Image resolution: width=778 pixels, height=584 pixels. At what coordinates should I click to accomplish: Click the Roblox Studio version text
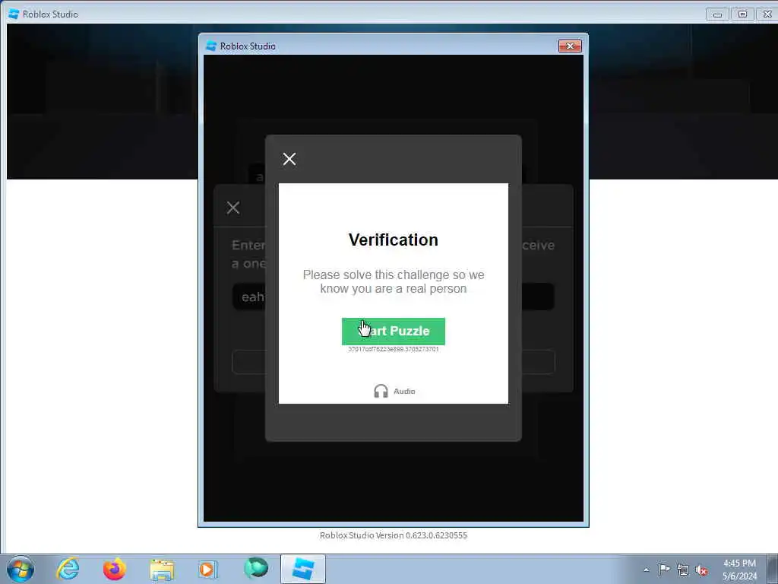(393, 535)
